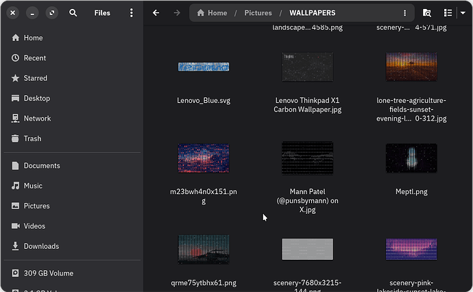This screenshot has height=292, width=473.
Task: Open the Desktop folder label
Action: coord(37,98)
